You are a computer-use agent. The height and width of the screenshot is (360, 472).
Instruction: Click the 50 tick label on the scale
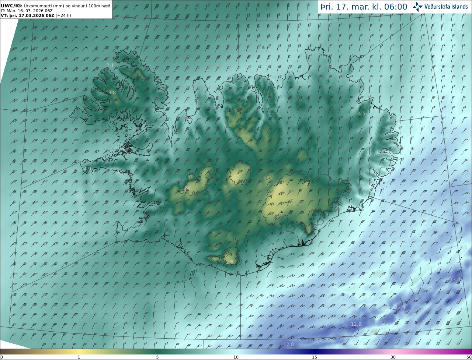pos(469,357)
